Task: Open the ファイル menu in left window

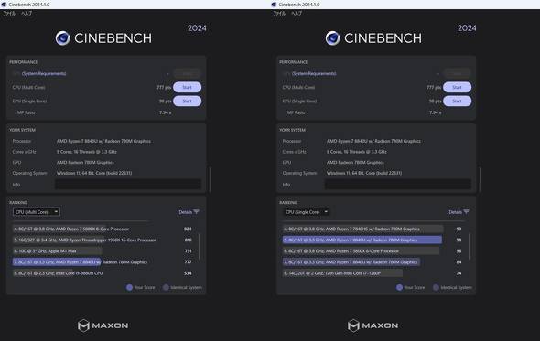Action: [x=9, y=14]
